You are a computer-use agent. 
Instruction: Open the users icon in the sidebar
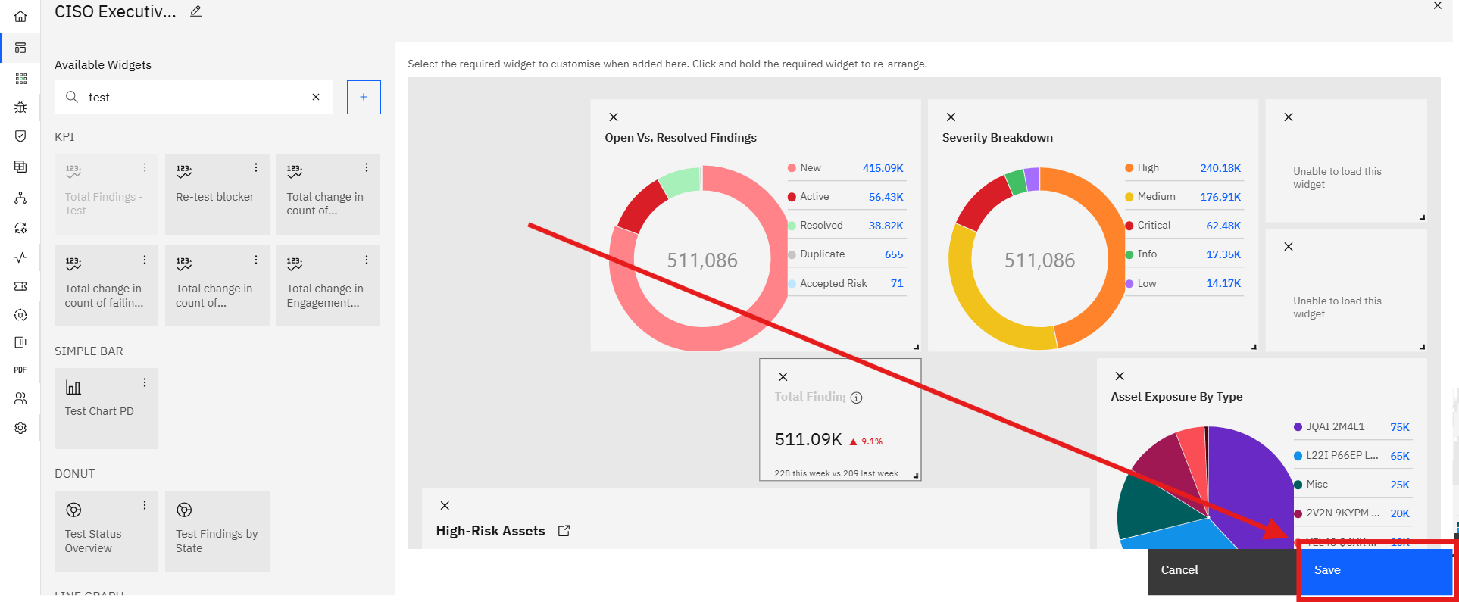pos(20,398)
